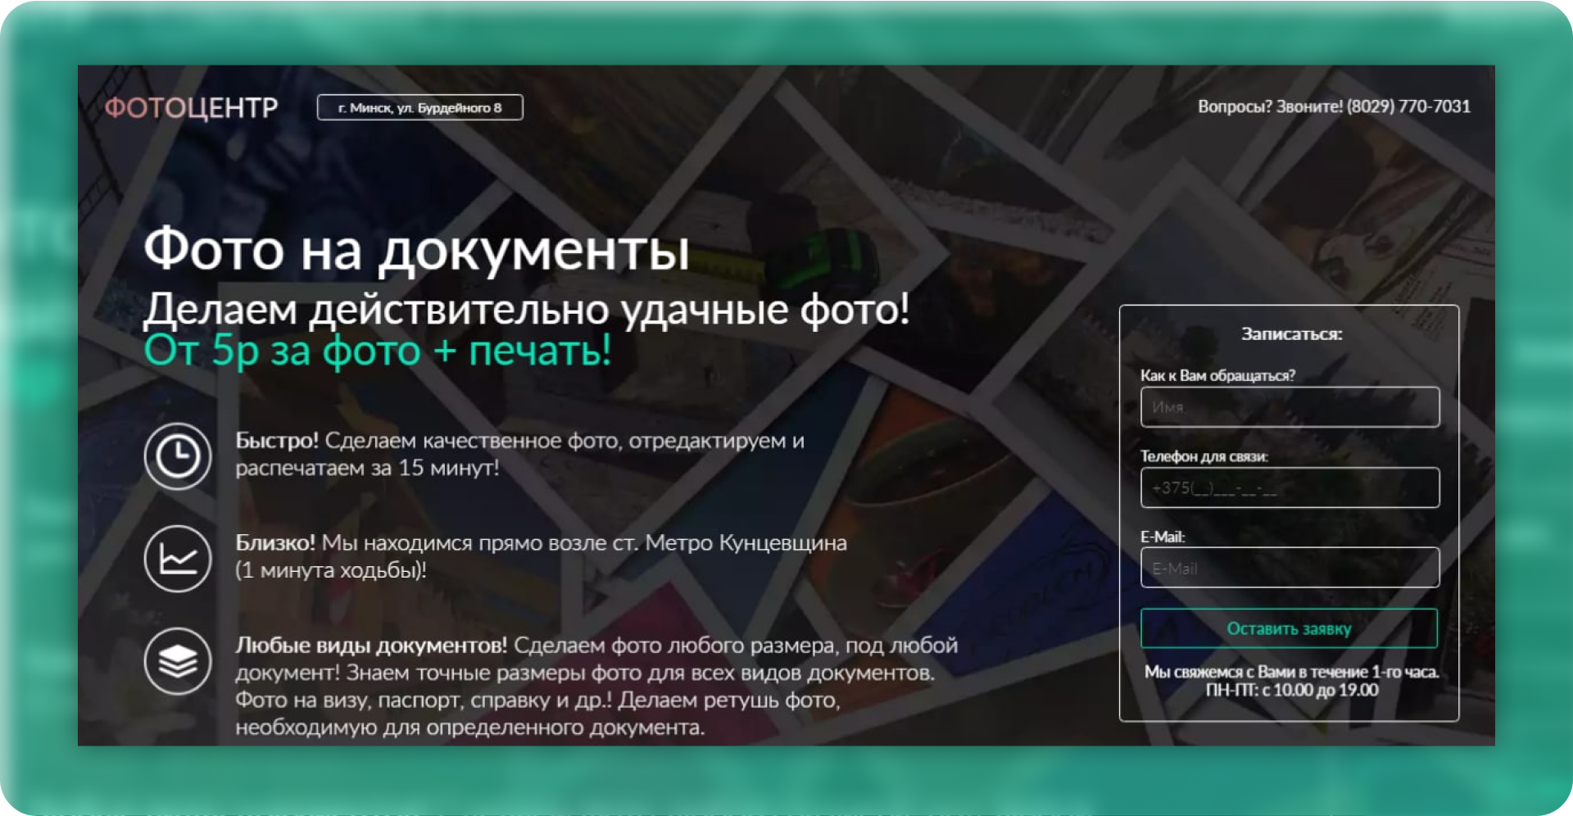Click the layers icon next to Любые виды документов!

[178, 661]
